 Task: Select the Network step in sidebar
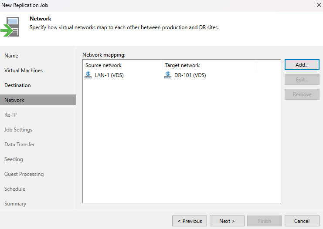tap(38, 100)
